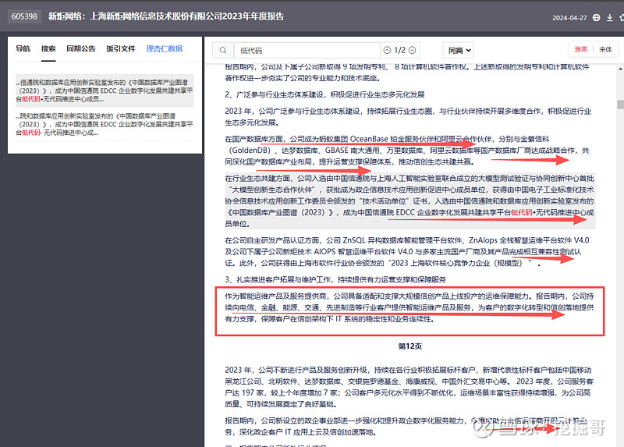Download the annual report via download icon
This screenshot has height=447, width=624.
coord(609,17)
